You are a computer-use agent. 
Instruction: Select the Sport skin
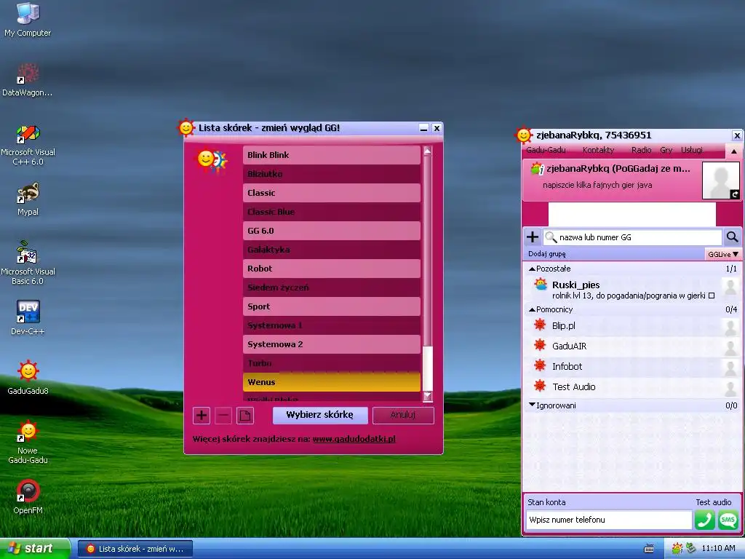coord(332,306)
